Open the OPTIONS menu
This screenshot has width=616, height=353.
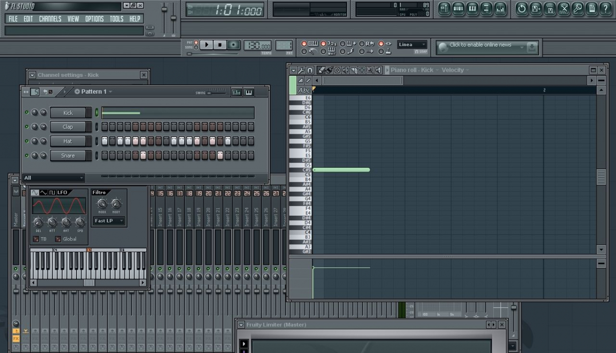point(94,19)
